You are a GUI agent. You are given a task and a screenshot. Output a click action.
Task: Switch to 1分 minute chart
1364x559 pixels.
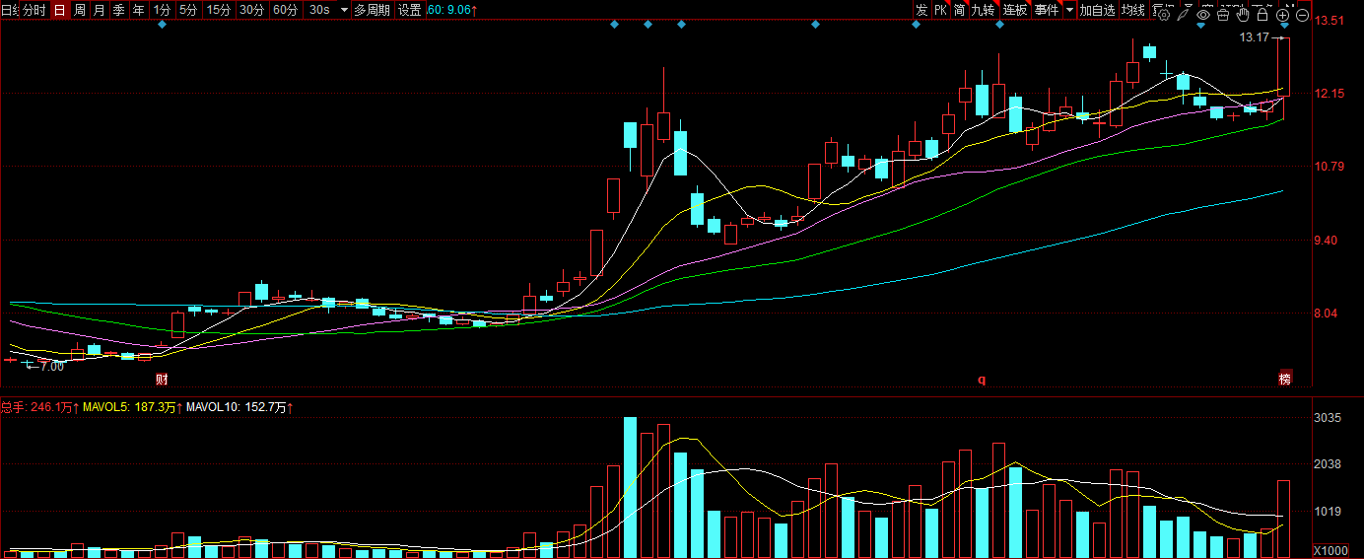162,10
